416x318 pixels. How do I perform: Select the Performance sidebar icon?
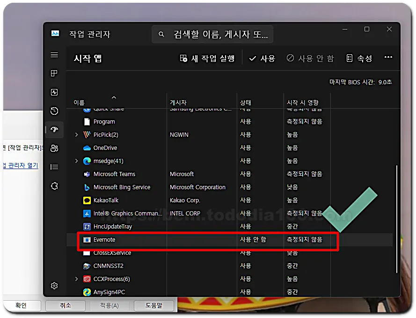pyautogui.click(x=54, y=92)
